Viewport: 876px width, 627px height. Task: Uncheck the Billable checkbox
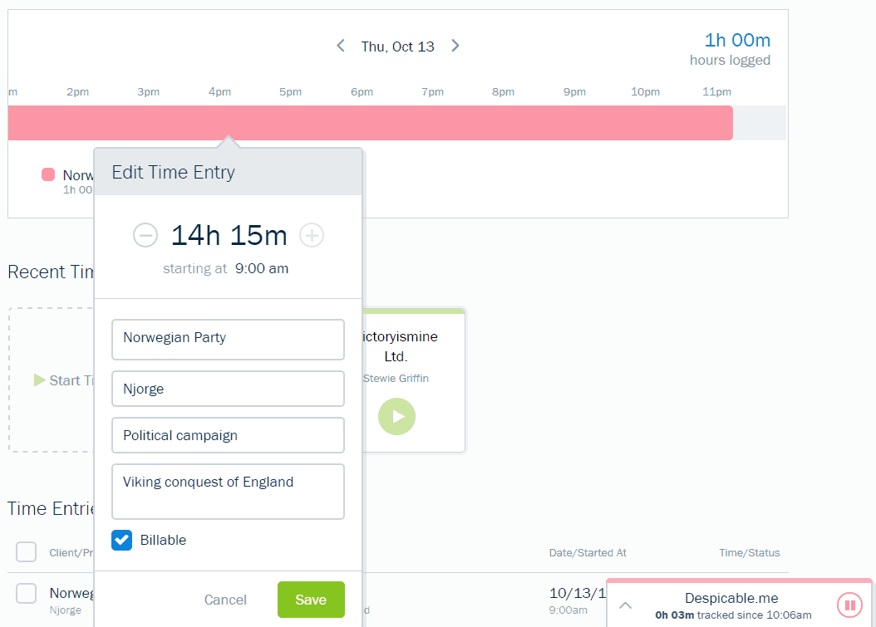pos(121,540)
